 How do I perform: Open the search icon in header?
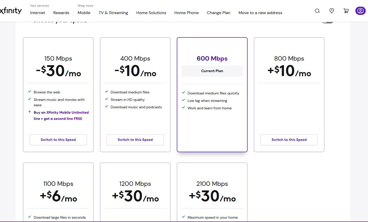317,11
